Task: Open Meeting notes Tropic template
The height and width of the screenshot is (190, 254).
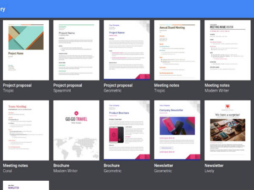Action: (x=177, y=50)
